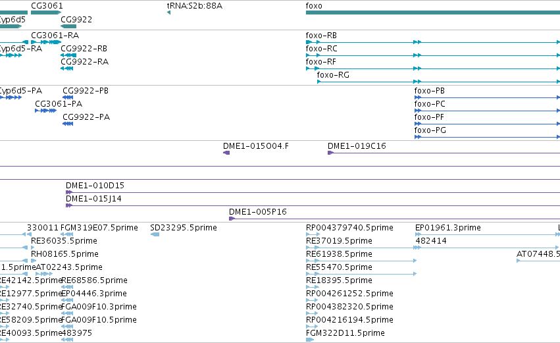
Task: Select the SD23295.5prime EST label
Action: tap(184, 228)
